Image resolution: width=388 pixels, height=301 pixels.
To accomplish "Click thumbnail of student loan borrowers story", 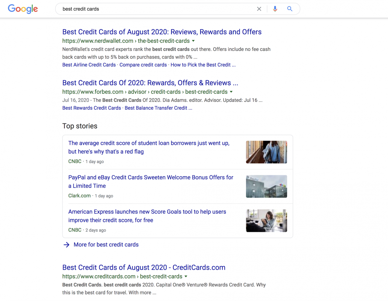I will tap(266, 152).
